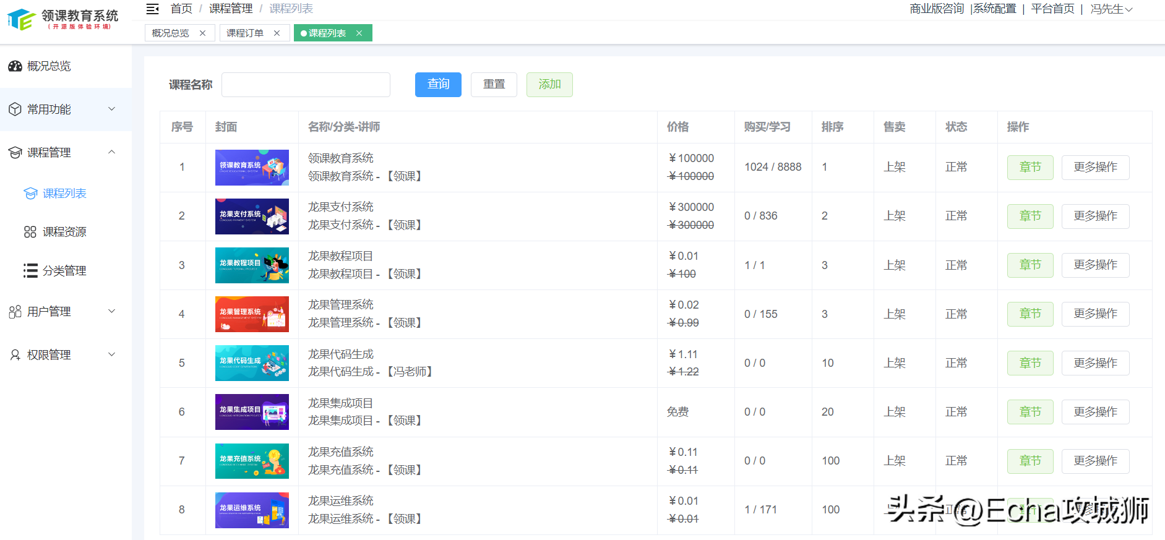Close the 课程列表 tab
Viewport: 1165px width, 540px height.
(x=359, y=33)
